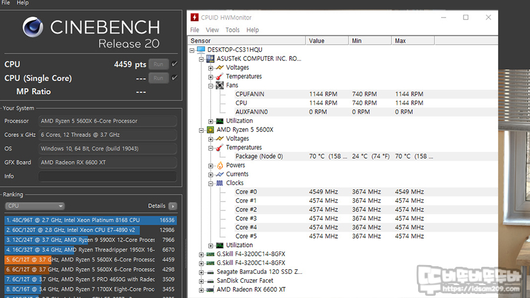Click the Cinebench sphere logo icon
Viewport: 530px width, 298px height.
(x=33, y=27)
